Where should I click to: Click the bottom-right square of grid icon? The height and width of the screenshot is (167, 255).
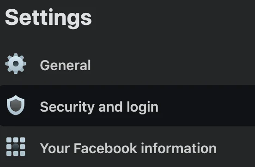click(23, 153)
